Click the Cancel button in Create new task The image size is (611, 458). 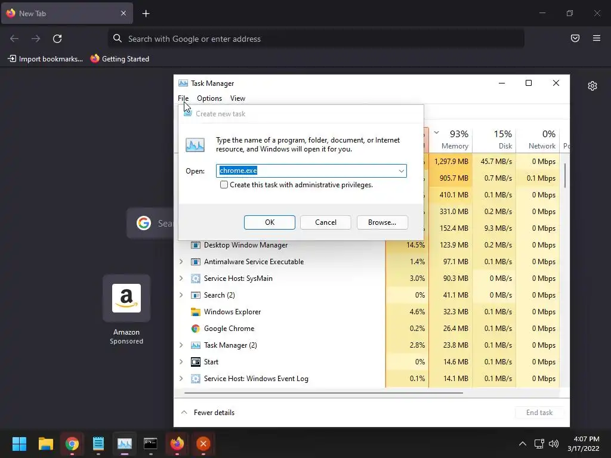coord(325,222)
